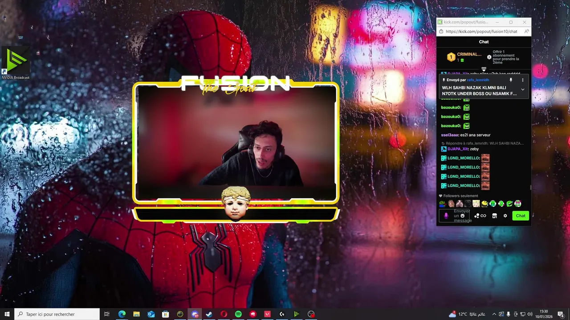570x320 pixels.
Task: Open channel points infinity icon
Action: click(x=483, y=216)
